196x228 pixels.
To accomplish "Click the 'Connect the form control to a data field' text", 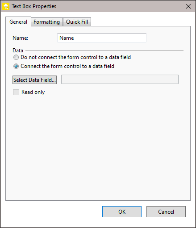I will click(x=67, y=66).
